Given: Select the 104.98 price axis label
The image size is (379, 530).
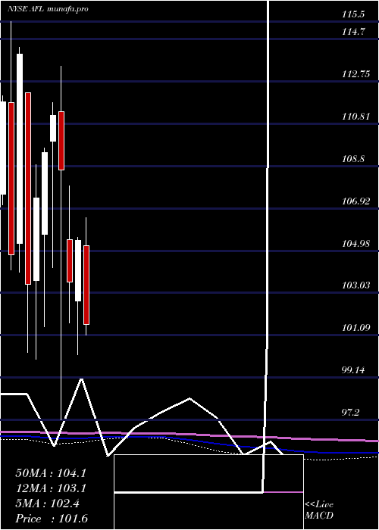Looking at the screenshot, I should [356, 243].
